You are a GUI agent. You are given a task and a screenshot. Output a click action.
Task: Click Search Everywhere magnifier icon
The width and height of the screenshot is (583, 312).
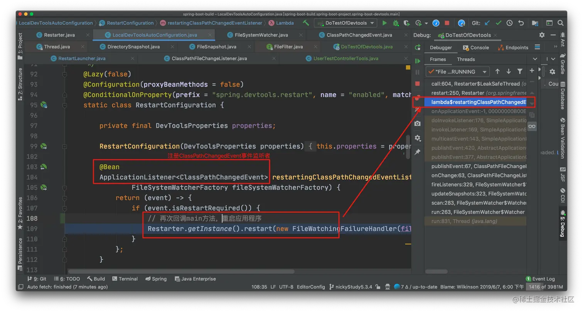(561, 23)
